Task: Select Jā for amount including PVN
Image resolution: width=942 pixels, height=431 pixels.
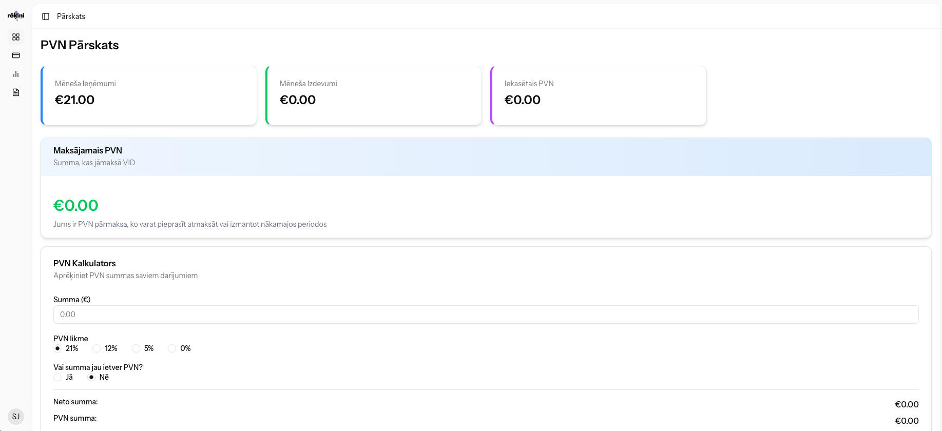Action: [57, 377]
